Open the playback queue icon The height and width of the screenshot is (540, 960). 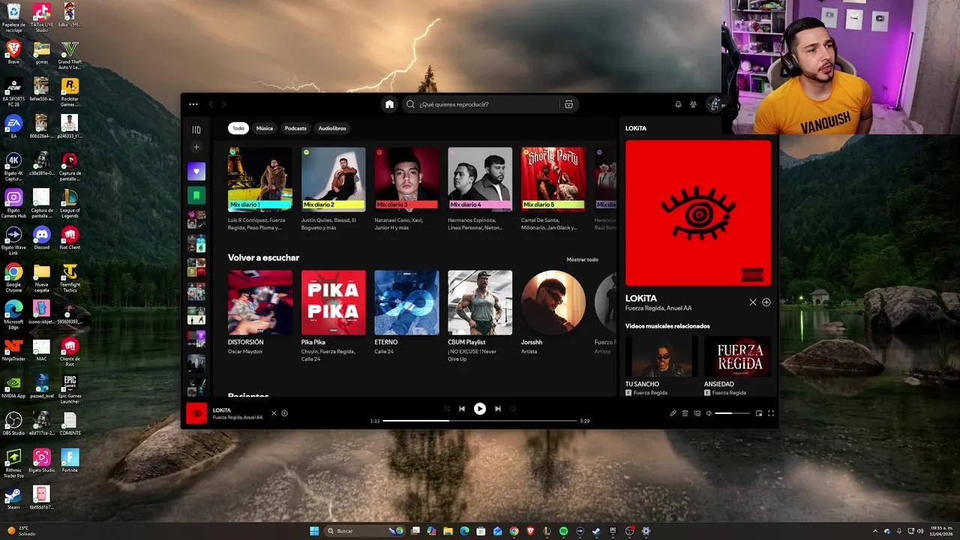(x=685, y=413)
